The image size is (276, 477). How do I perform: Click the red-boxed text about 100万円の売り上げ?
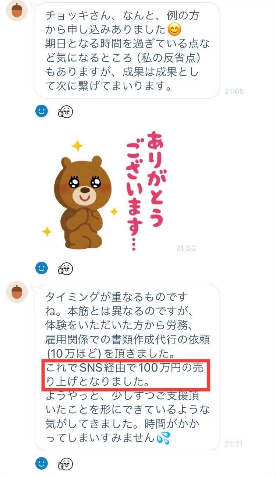click(126, 373)
